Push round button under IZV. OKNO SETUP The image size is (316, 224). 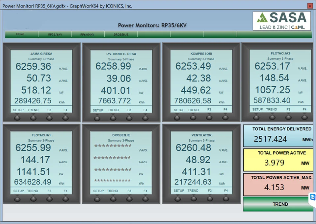(x=97, y=118)
